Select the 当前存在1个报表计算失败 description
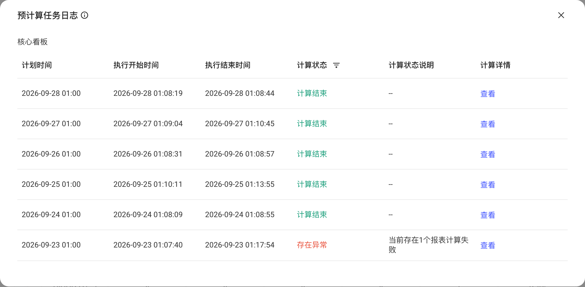This screenshot has height=287, width=585. tap(428, 245)
